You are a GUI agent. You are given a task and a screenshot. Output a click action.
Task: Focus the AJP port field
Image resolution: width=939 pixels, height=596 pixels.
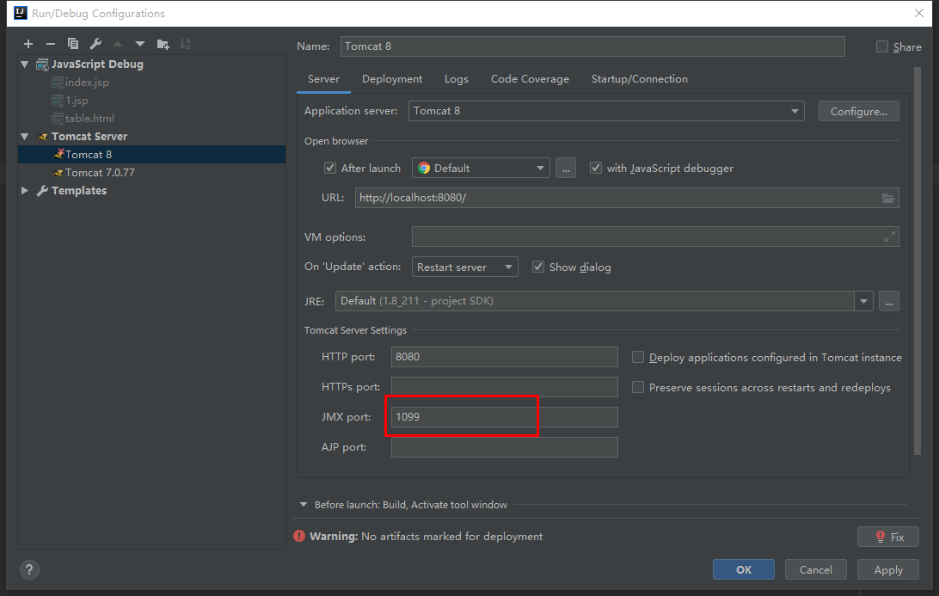coord(504,447)
